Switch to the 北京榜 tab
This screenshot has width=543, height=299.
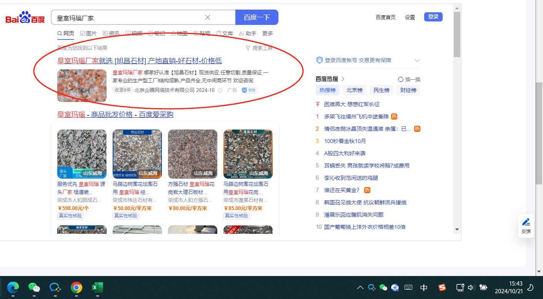[x=355, y=90]
